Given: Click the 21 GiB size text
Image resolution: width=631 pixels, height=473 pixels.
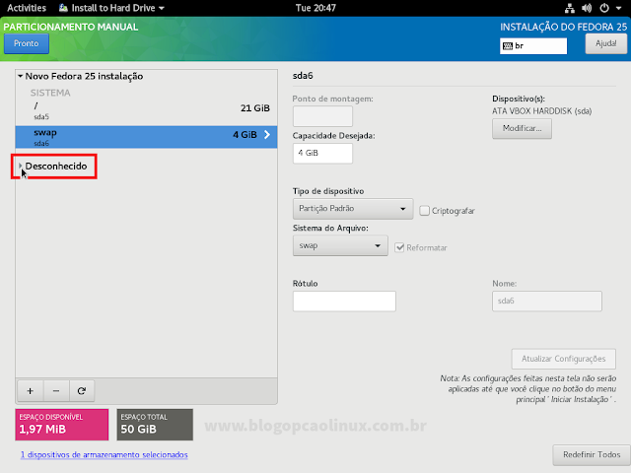Looking at the screenshot, I should 255,108.
